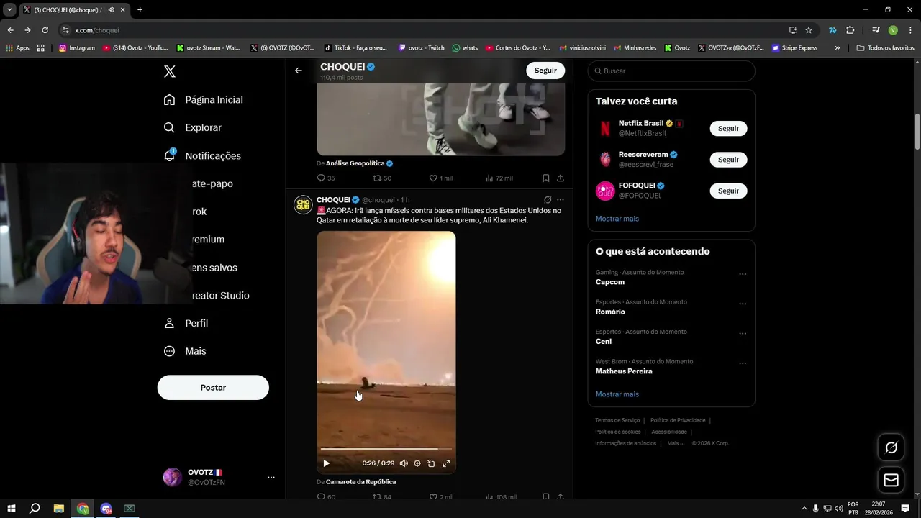Expand hidden bookmarks chevron
This screenshot has height=518, width=921.
837,47
